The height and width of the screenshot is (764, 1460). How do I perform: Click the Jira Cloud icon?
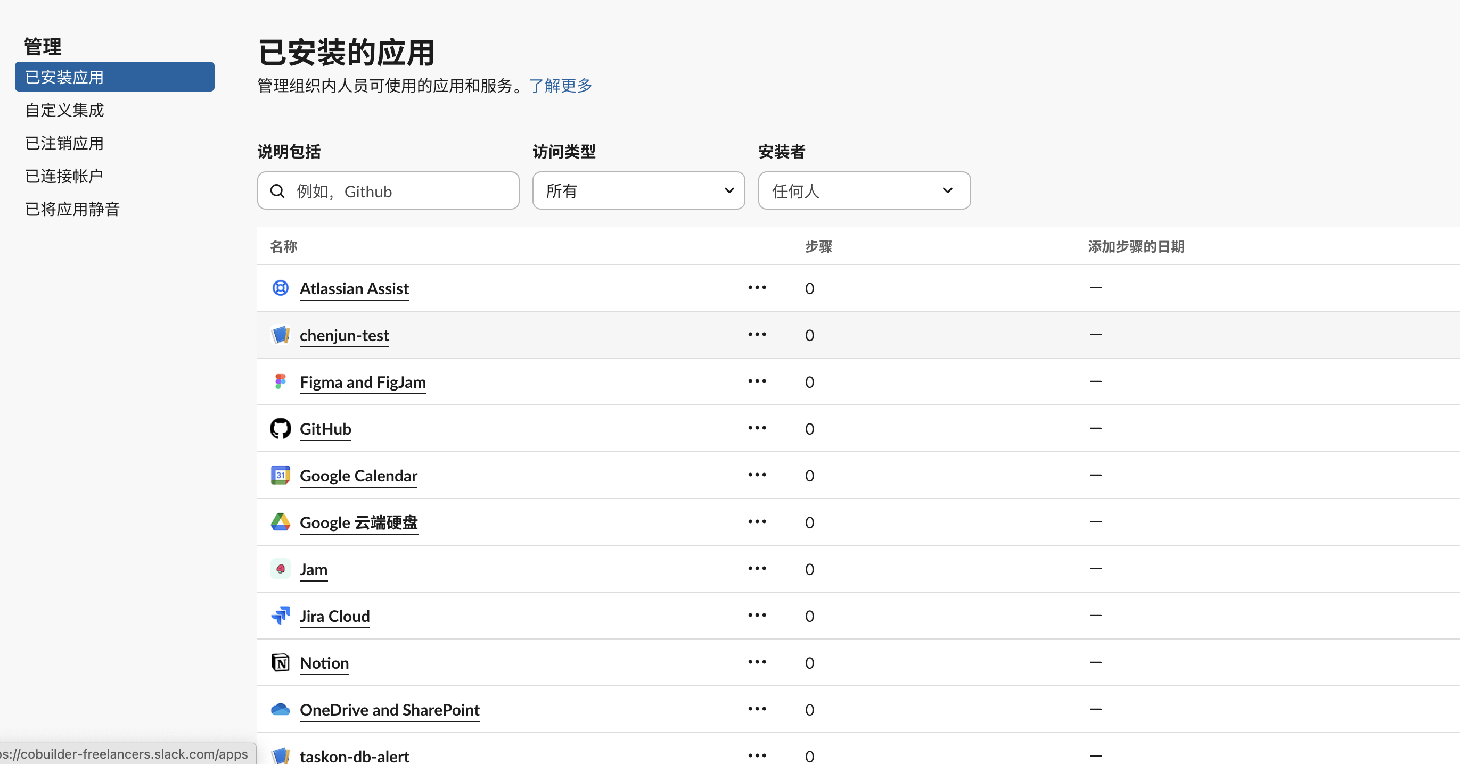click(x=280, y=615)
